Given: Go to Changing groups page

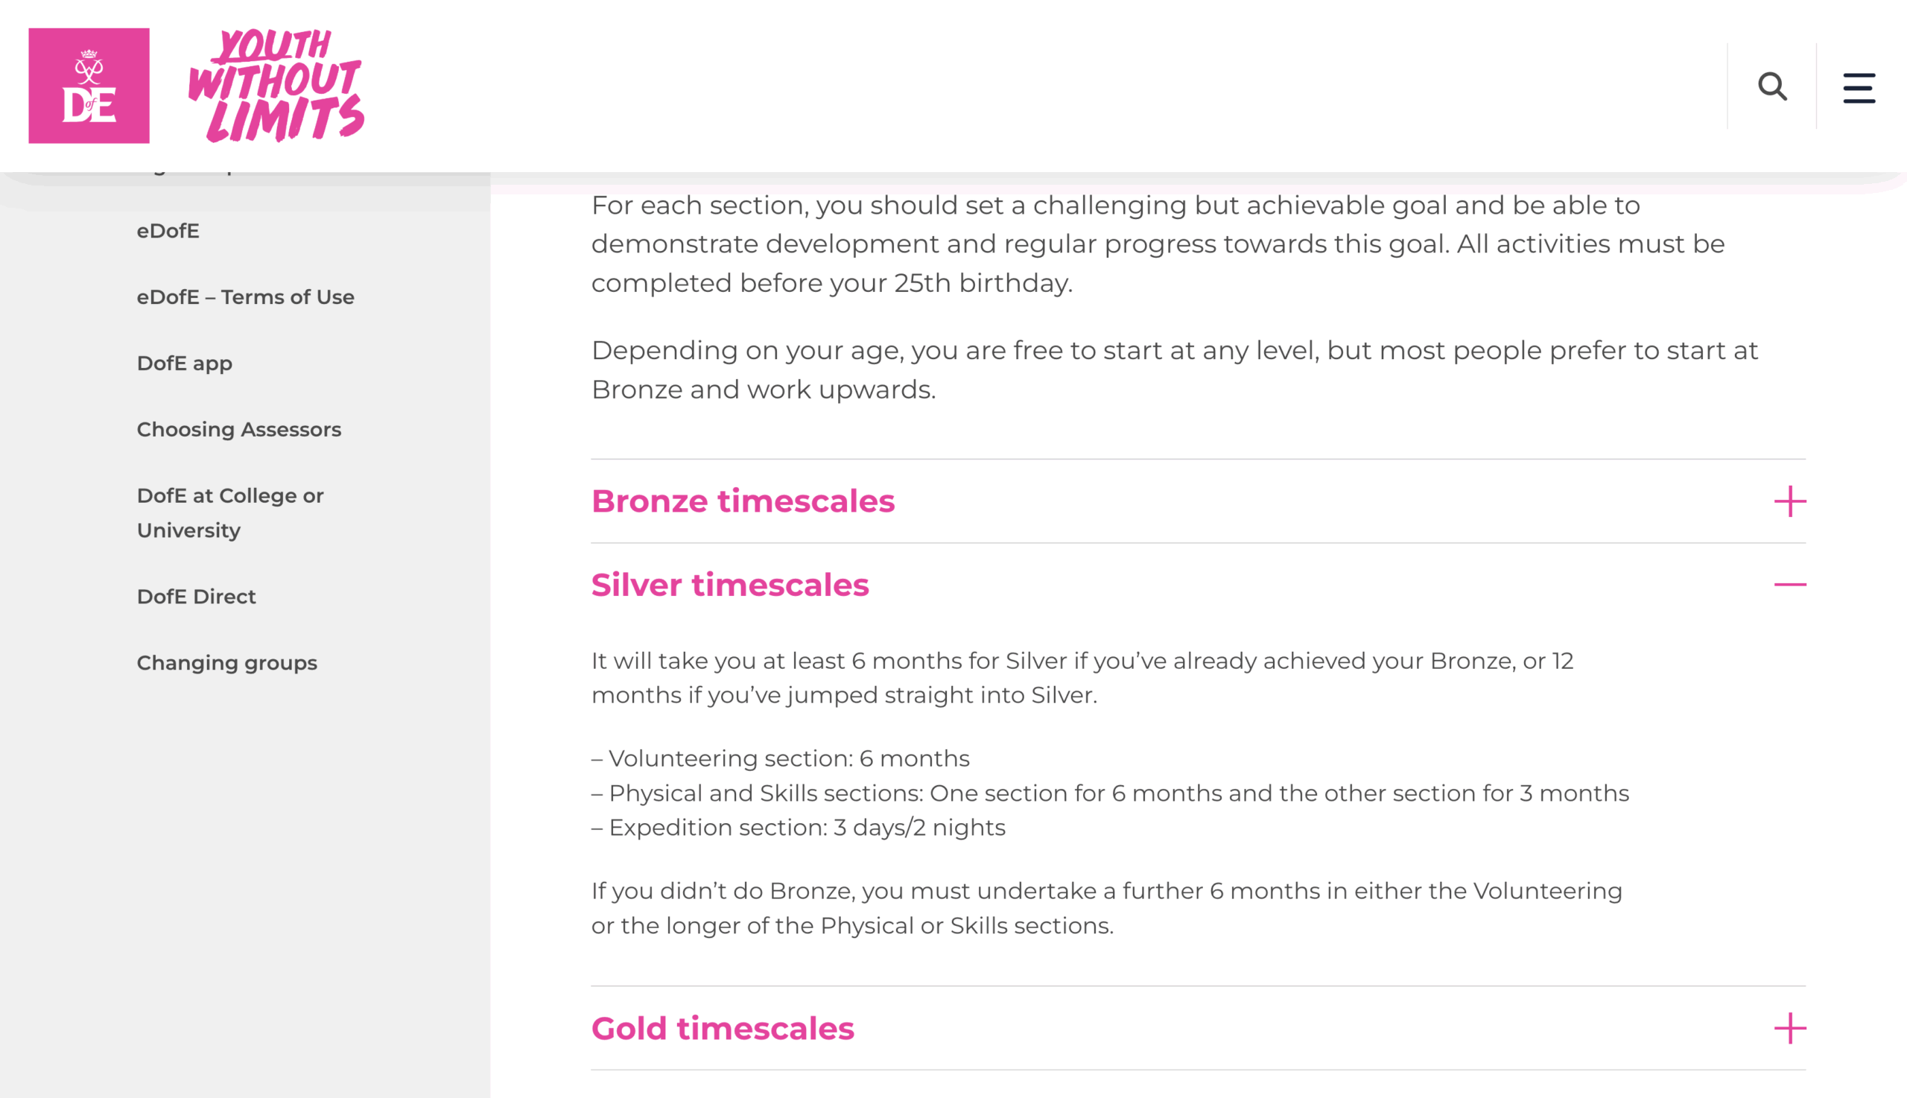Looking at the screenshot, I should (x=227, y=663).
